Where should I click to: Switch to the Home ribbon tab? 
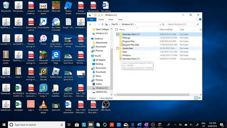point(101,20)
